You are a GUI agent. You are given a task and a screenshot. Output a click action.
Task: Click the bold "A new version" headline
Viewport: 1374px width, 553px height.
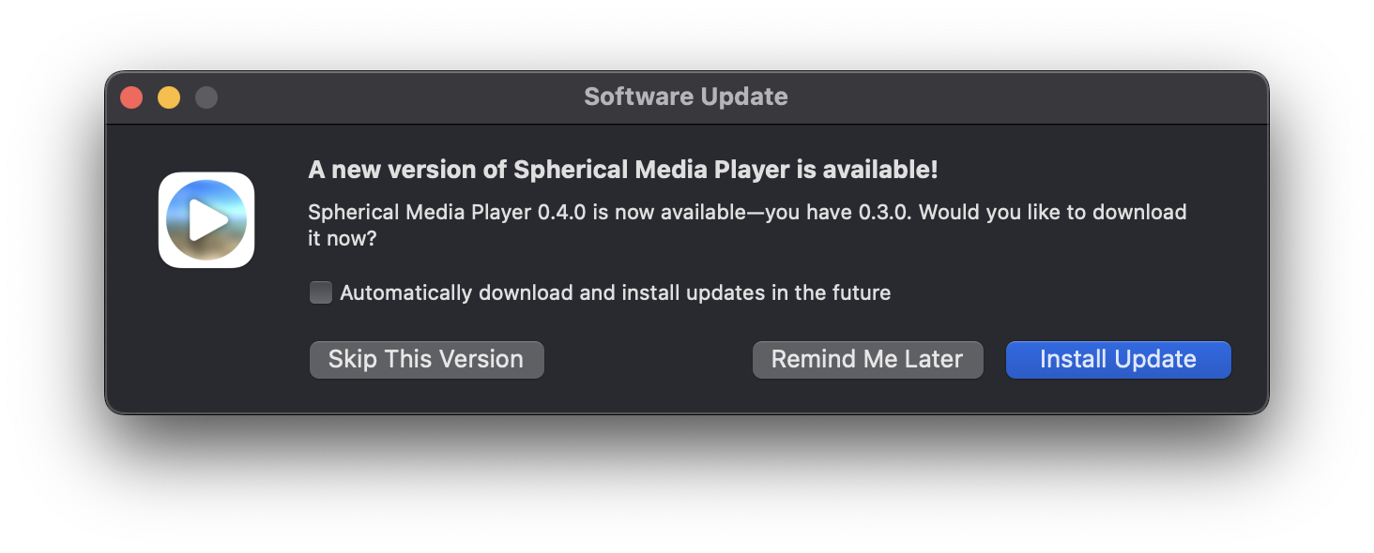tap(405, 170)
